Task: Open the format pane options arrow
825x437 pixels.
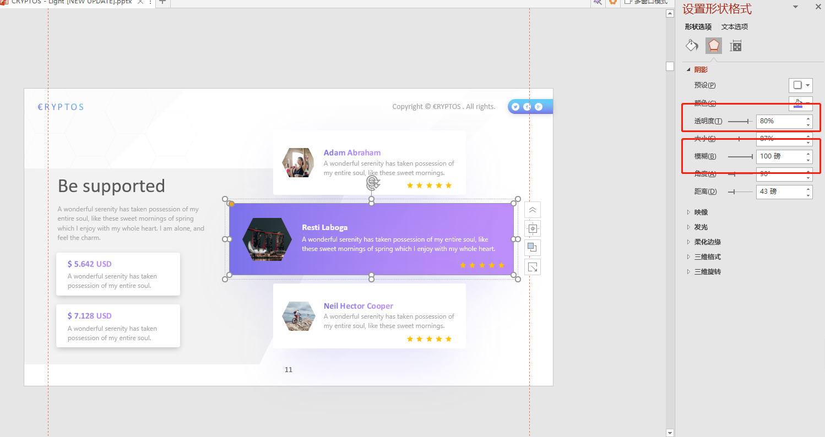Action: 795,7
